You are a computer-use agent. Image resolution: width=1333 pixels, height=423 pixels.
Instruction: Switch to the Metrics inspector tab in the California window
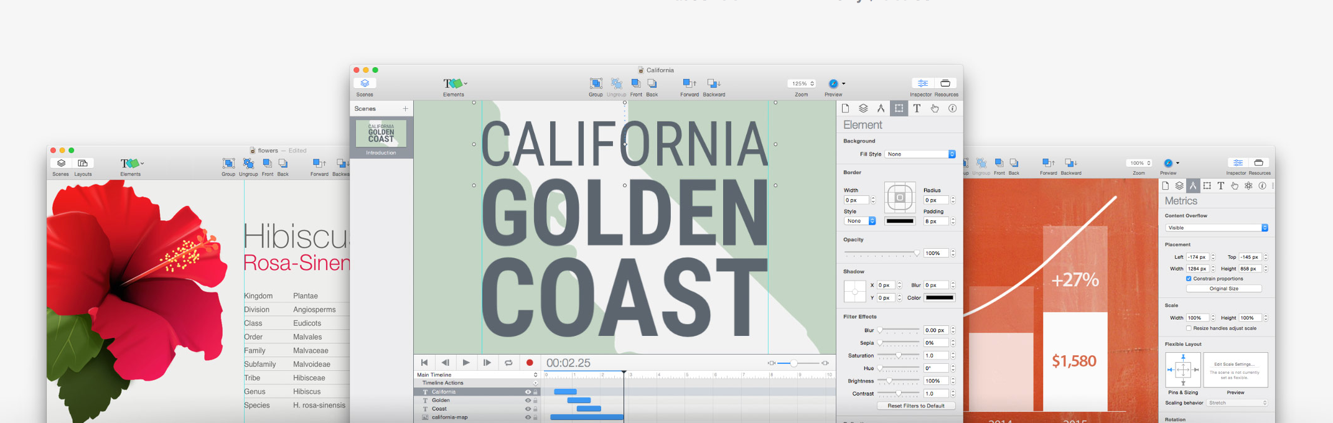point(881,108)
